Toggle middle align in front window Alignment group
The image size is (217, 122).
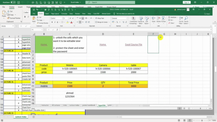(80, 18)
